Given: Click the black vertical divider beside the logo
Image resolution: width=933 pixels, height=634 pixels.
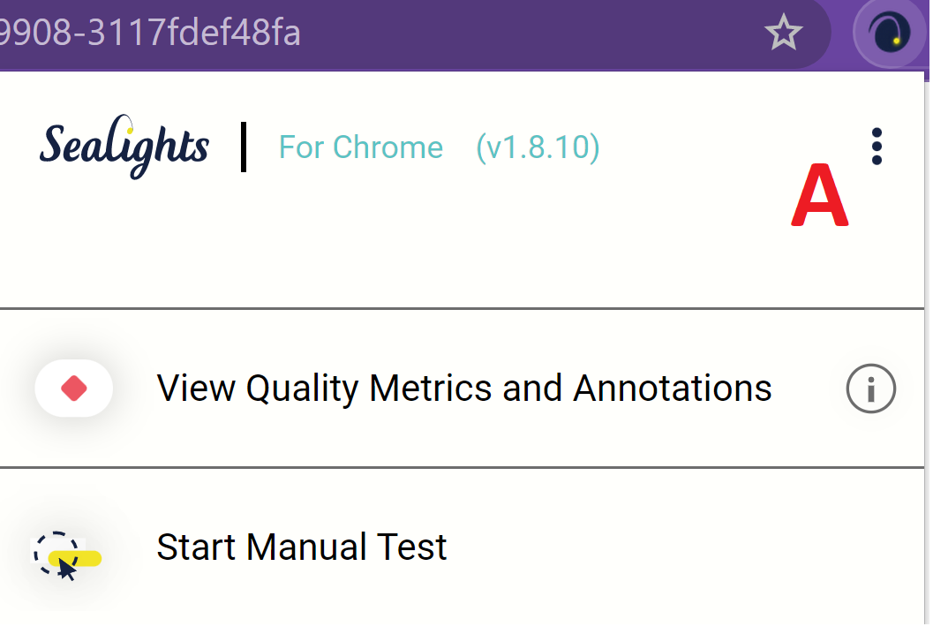Looking at the screenshot, I should point(243,147).
